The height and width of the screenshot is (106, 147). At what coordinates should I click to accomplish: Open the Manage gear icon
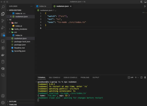[3, 102]
